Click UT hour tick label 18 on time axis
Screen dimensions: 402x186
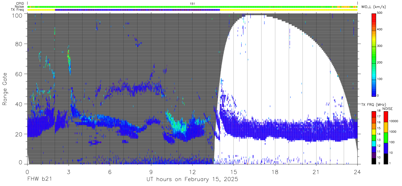pyautogui.click(x=275, y=172)
